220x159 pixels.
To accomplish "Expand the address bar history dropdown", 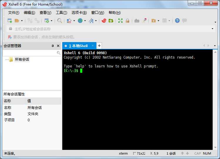I will click(213, 29).
